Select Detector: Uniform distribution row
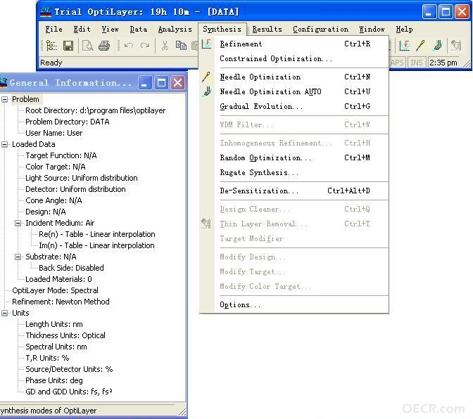Image resolution: width=473 pixels, height=419 pixels. tap(75, 189)
